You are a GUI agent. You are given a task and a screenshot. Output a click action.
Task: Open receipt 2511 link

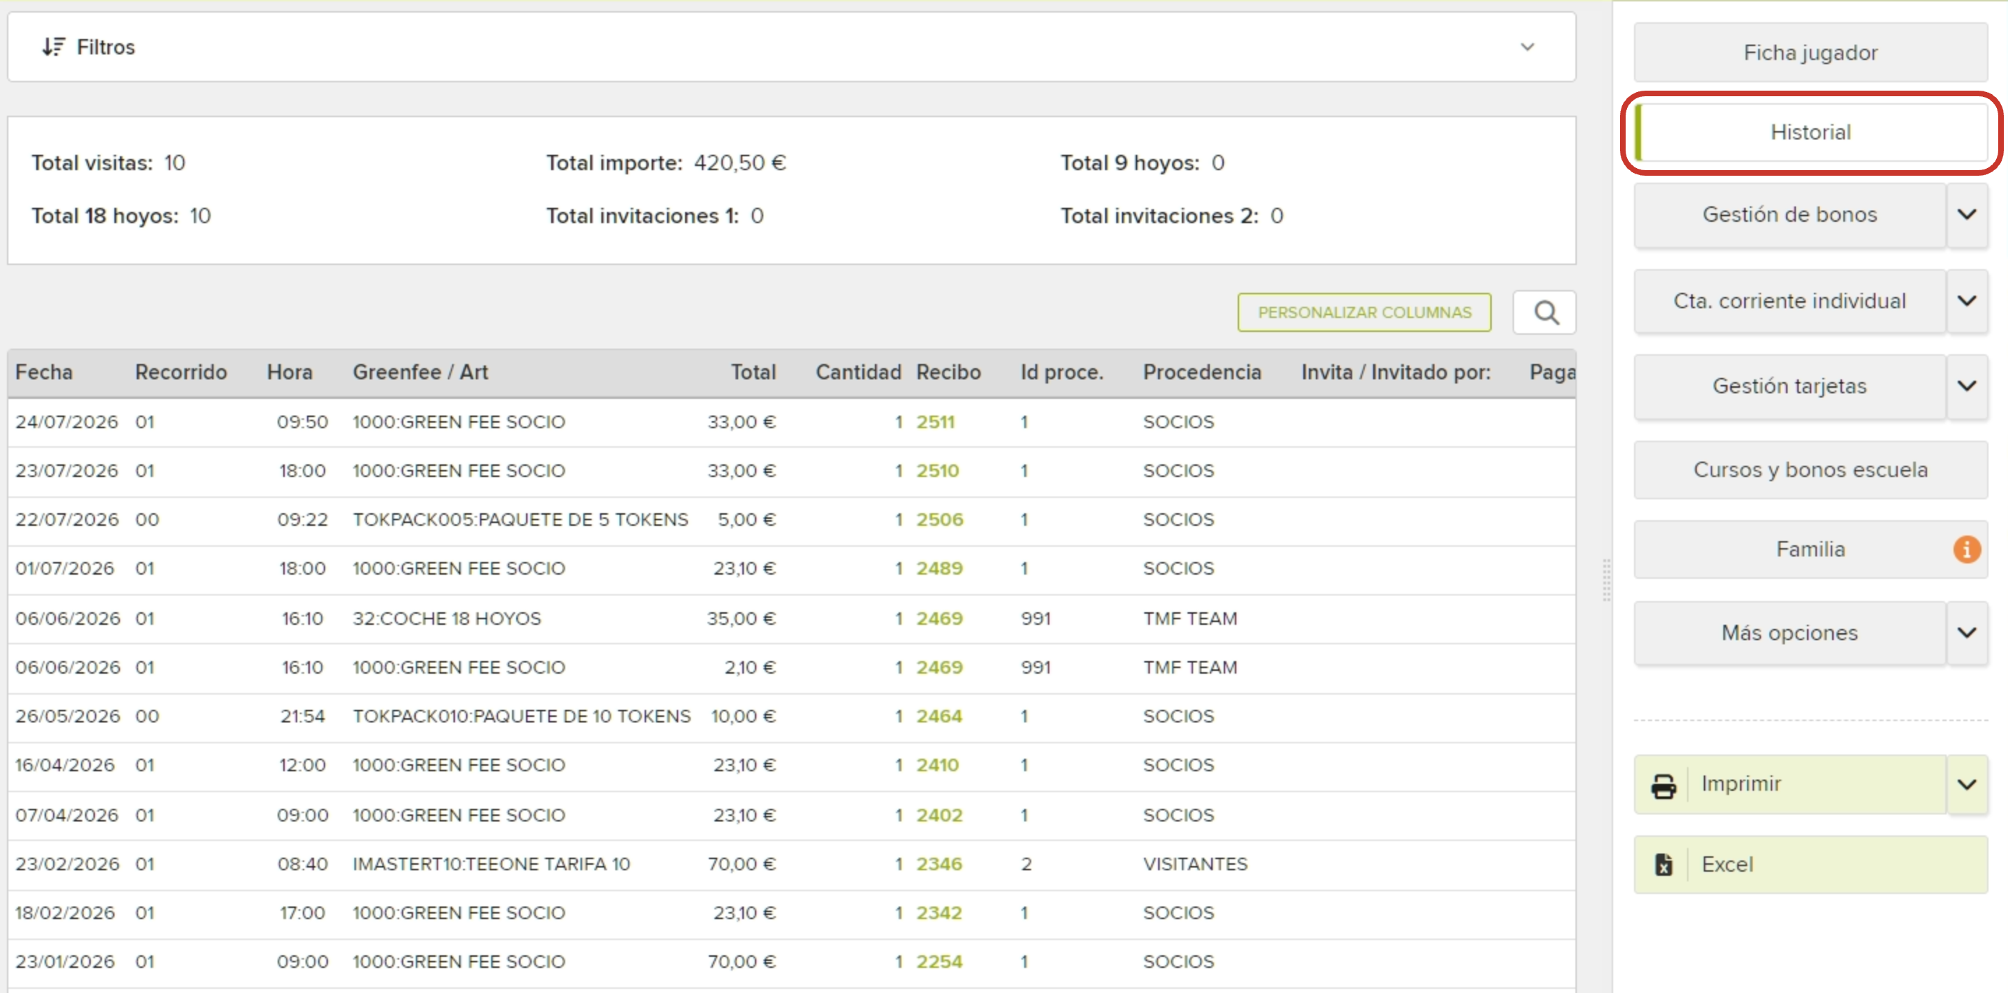click(935, 422)
